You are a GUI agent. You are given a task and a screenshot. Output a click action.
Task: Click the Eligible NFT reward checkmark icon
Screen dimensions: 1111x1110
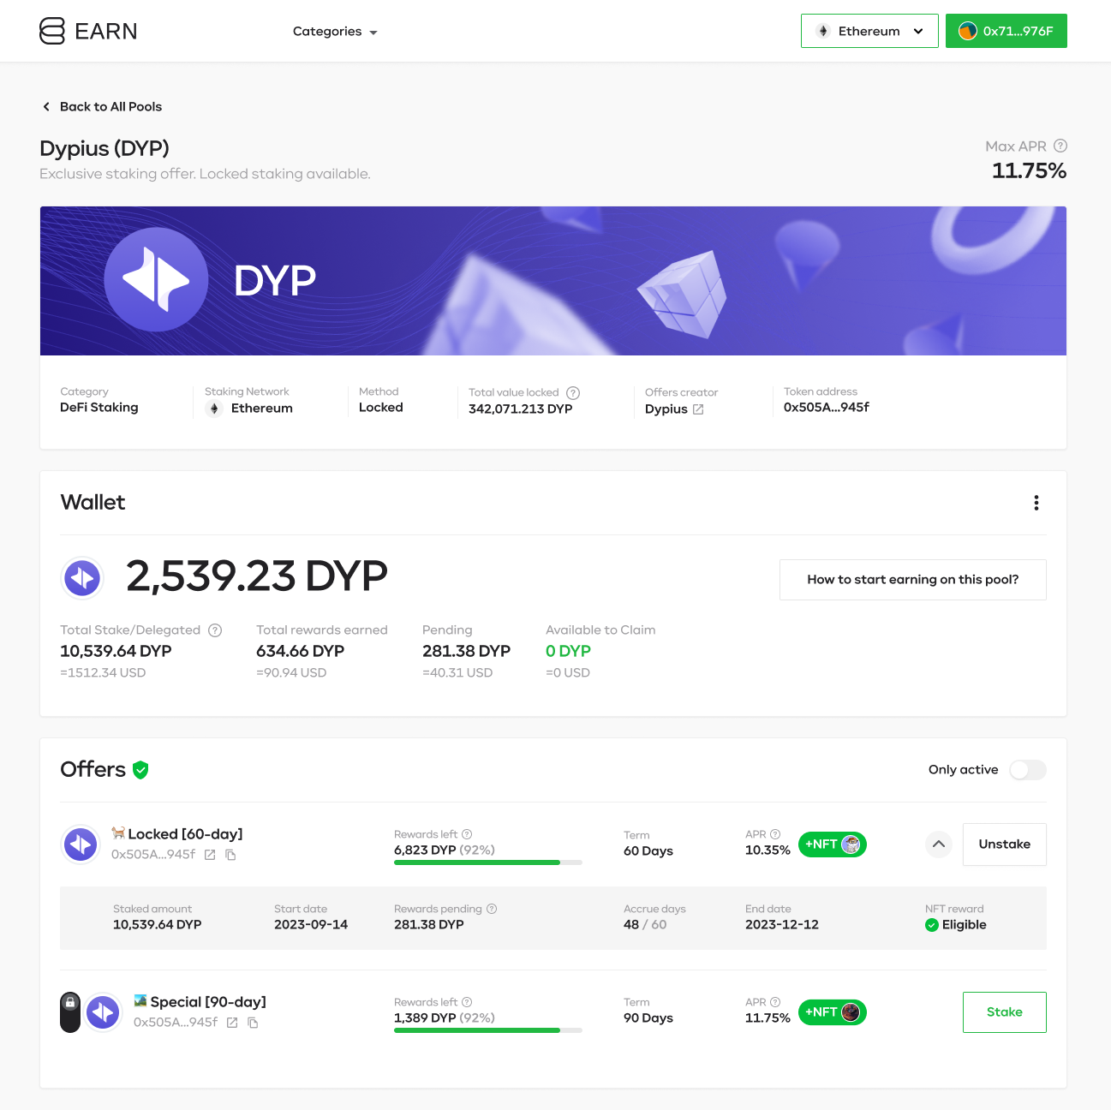pyautogui.click(x=932, y=925)
